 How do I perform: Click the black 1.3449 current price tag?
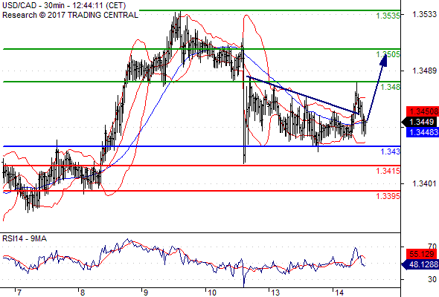(420, 122)
